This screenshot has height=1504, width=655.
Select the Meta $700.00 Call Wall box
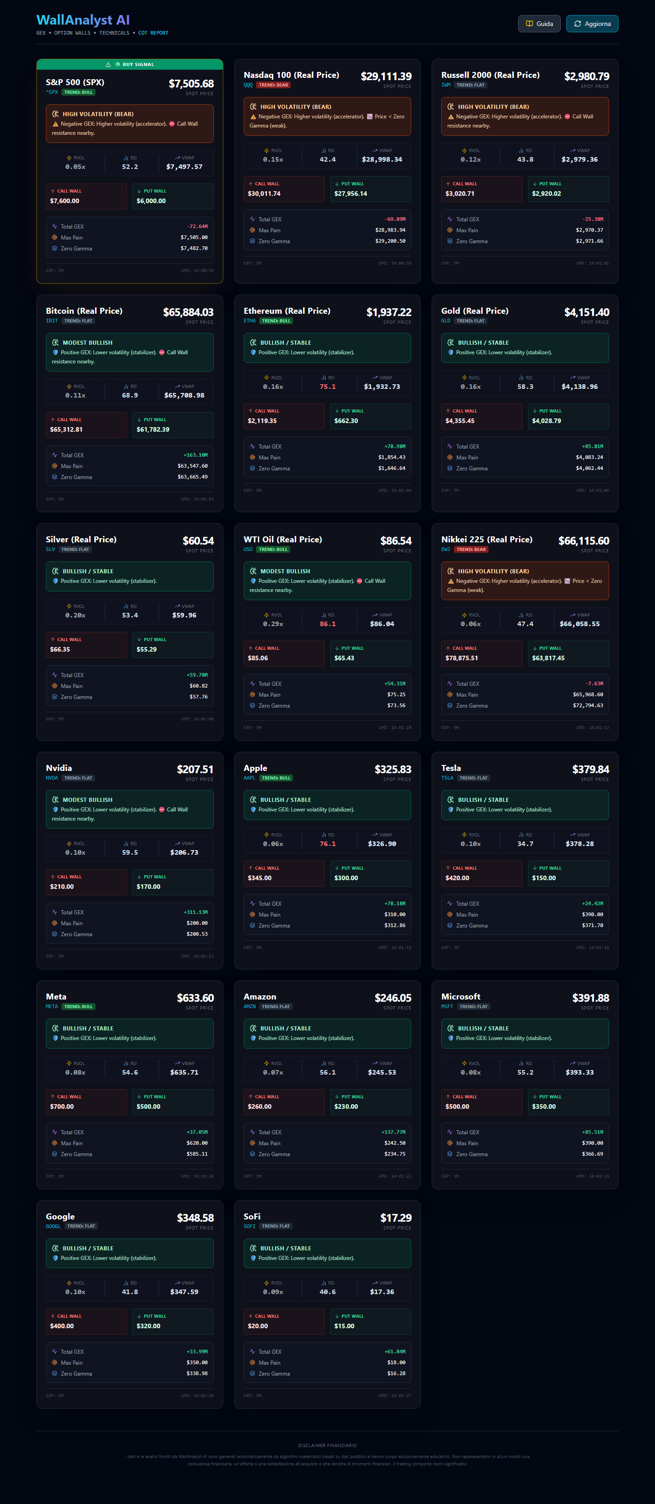86,1102
